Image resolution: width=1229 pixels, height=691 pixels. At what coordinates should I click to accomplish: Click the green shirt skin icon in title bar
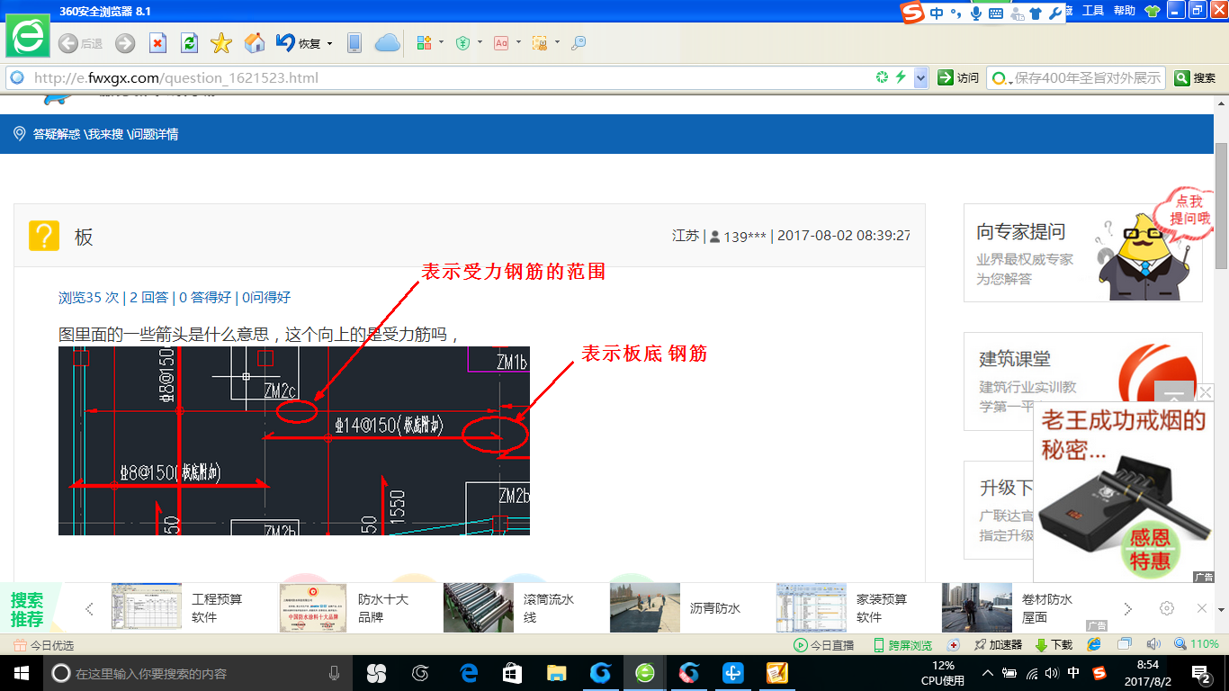pos(1152,11)
